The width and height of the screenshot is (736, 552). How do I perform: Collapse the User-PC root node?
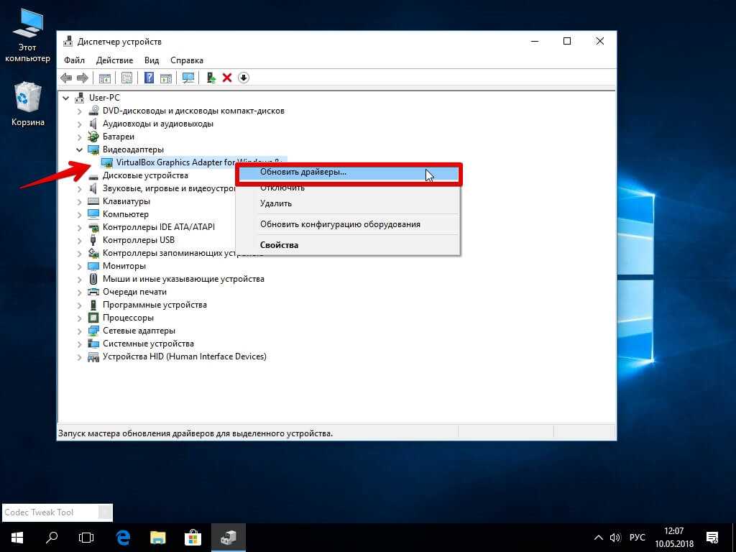[x=67, y=98]
